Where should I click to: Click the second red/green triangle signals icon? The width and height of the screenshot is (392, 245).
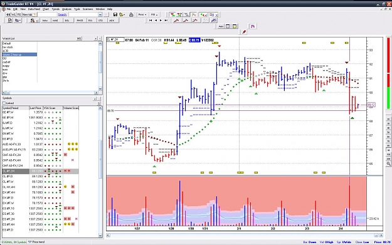179,15
